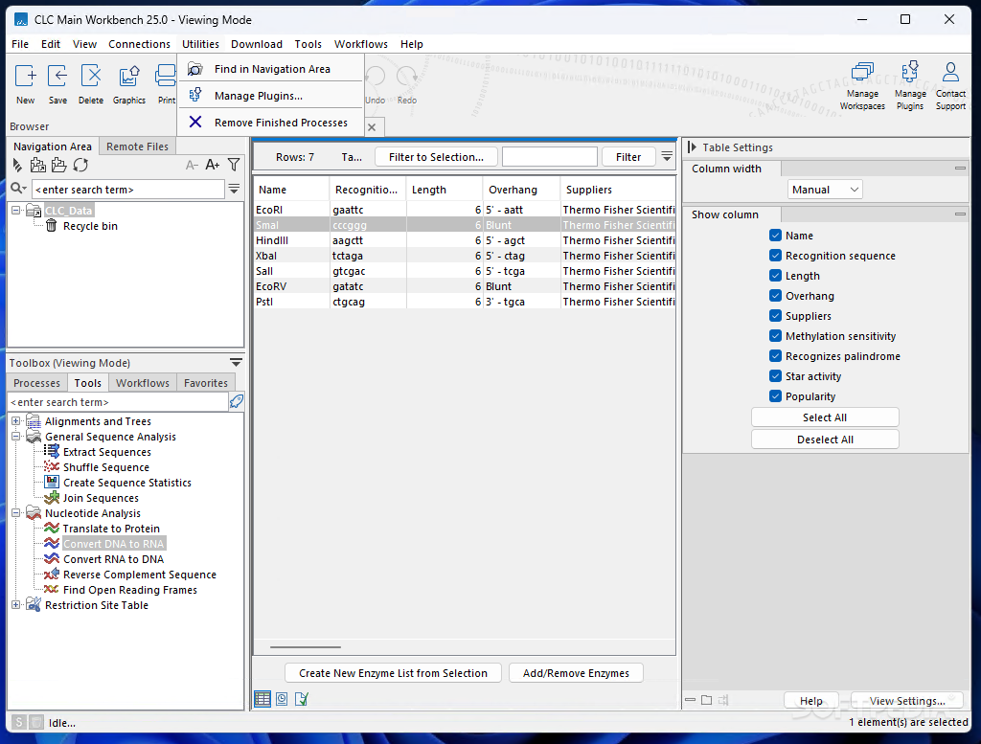Screen dimensions: 981x744
Task: Click the element info icon with green check
Action: (x=302, y=699)
